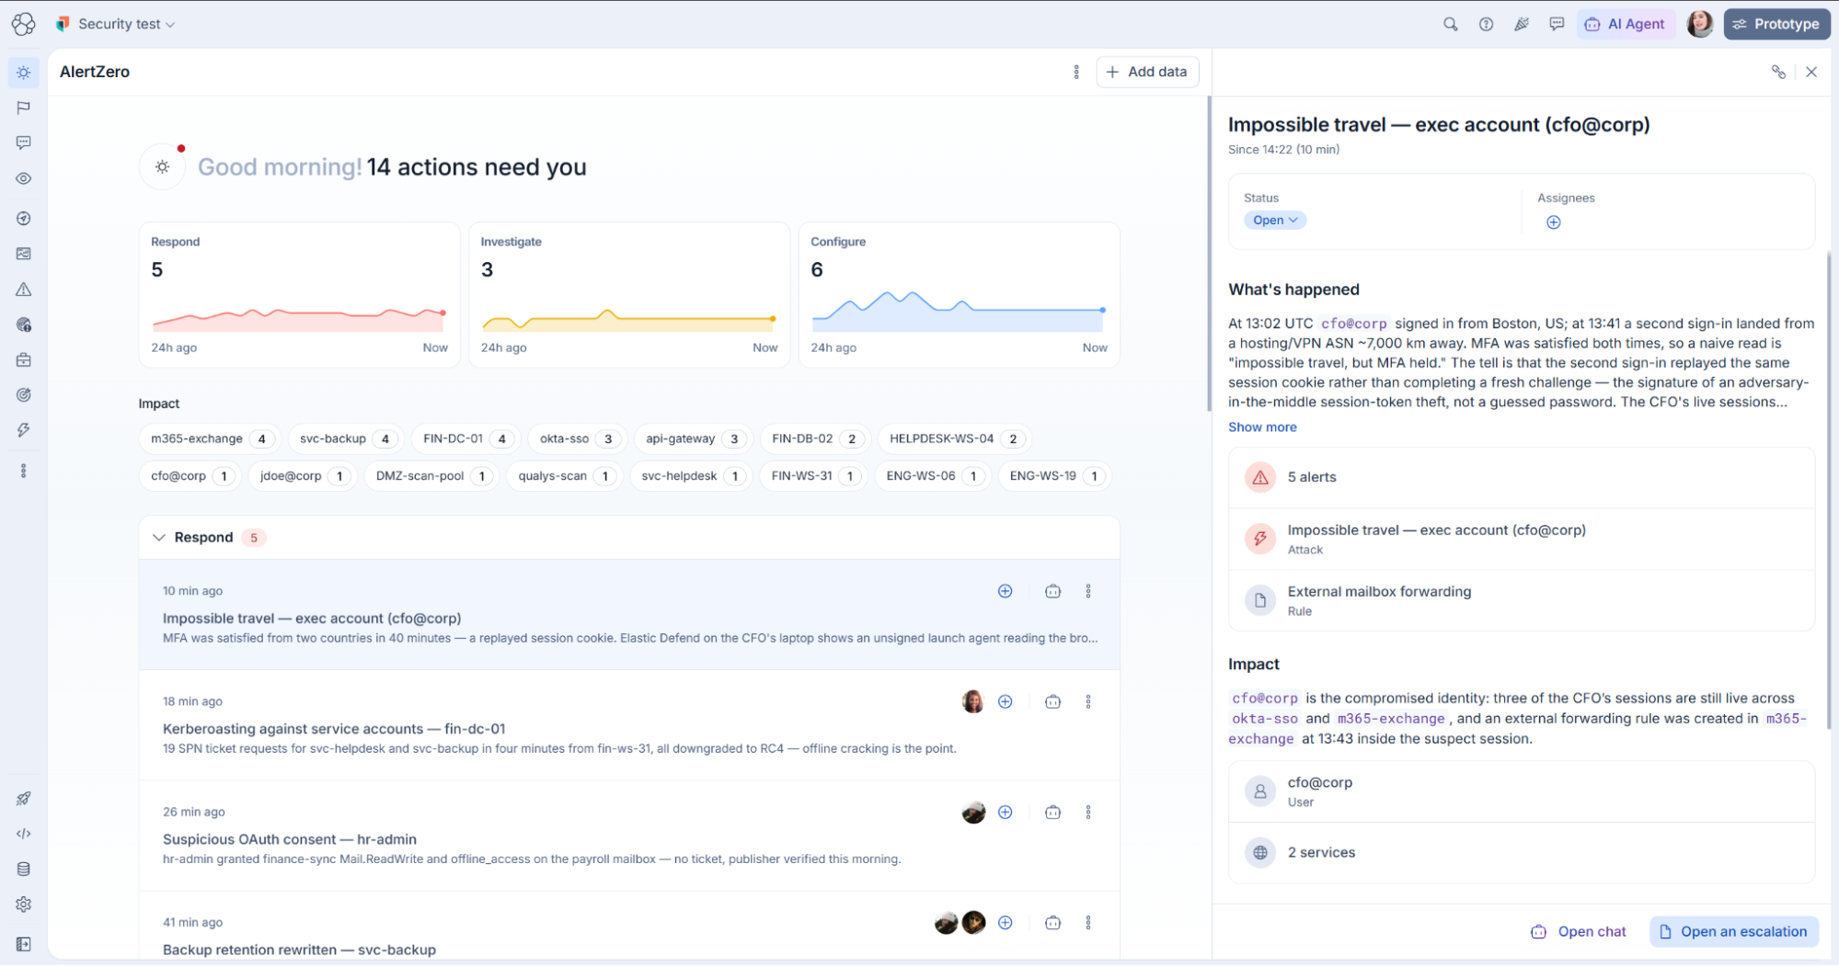Filter by the api-gateway impact chip
This screenshot has height=966, width=1839.
[693, 439]
